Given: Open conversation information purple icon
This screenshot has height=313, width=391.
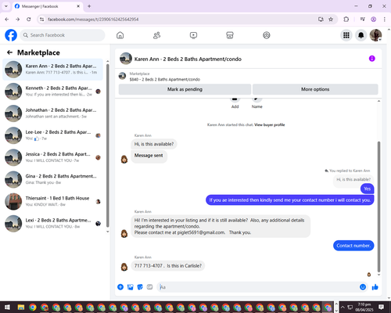Looking at the screenshot, I should 372,59.
